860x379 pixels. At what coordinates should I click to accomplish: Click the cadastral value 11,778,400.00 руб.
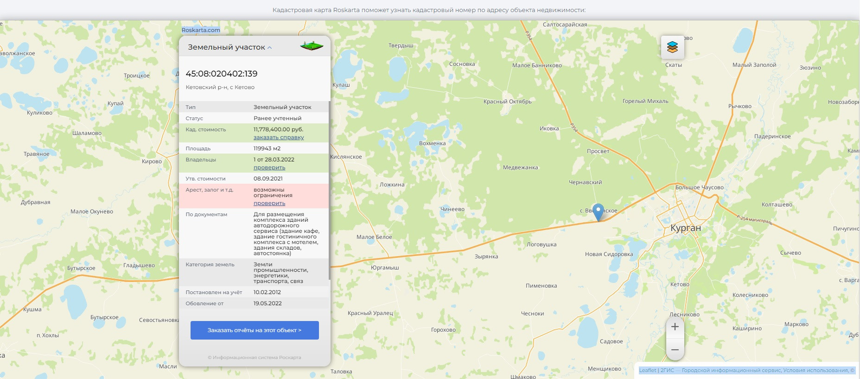coord(278,129)
